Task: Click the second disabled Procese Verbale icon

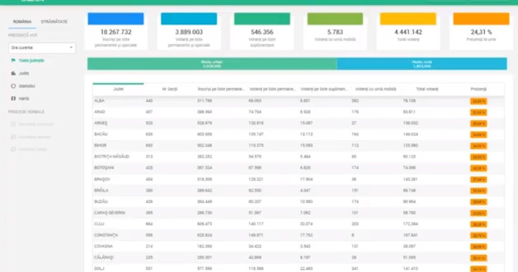Action: pos(13,136)
